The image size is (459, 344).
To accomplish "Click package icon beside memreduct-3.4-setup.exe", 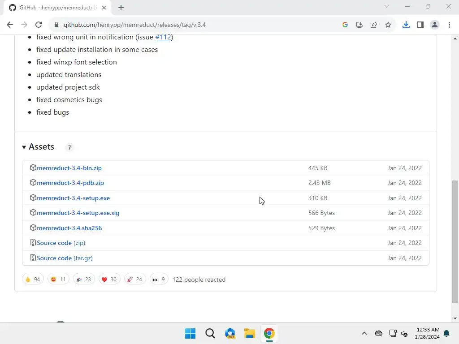I will [33, 198].
